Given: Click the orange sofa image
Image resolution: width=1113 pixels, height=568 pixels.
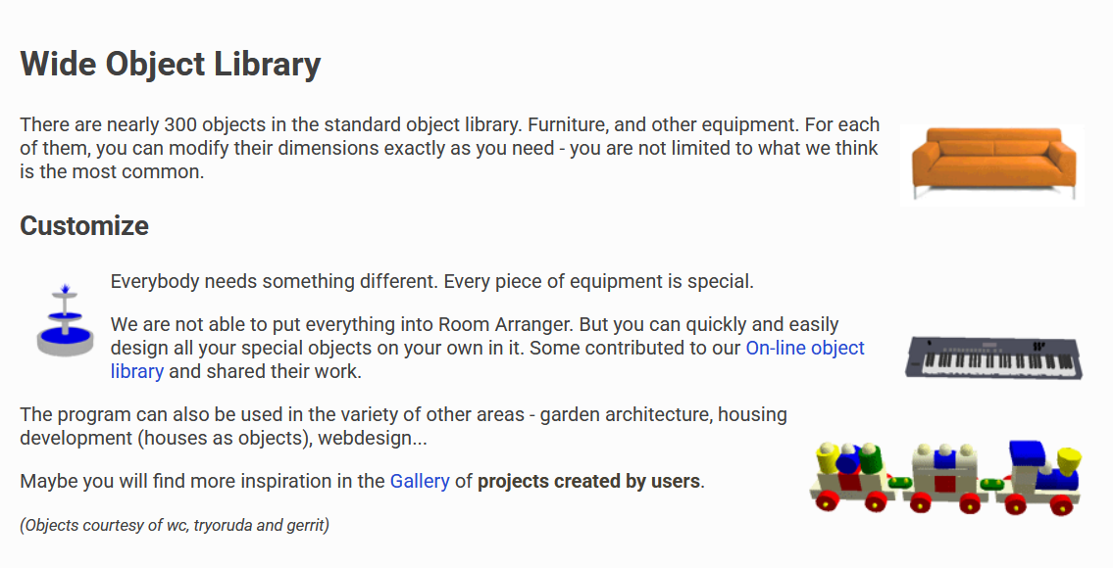Looking at the screenshot, I should tap(992, 166).
